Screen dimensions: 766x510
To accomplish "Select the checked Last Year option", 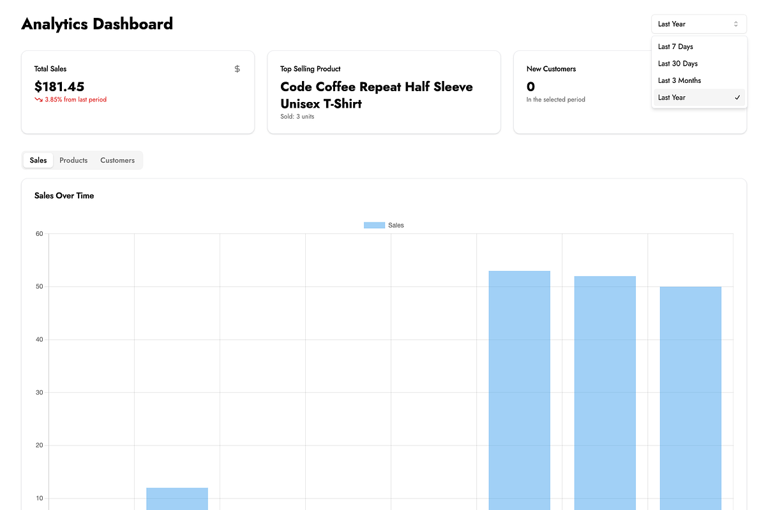I will (699, 98).
